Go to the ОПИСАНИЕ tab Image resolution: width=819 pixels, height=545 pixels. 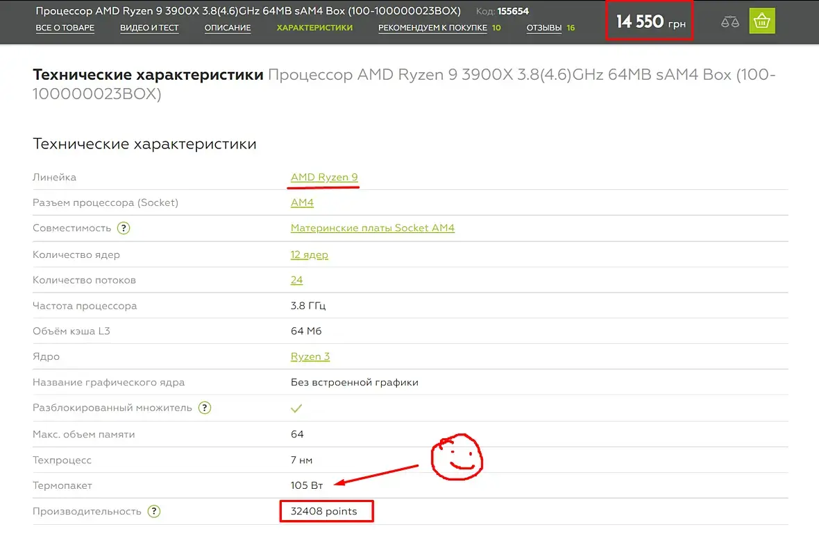click(x=227, y=28)
